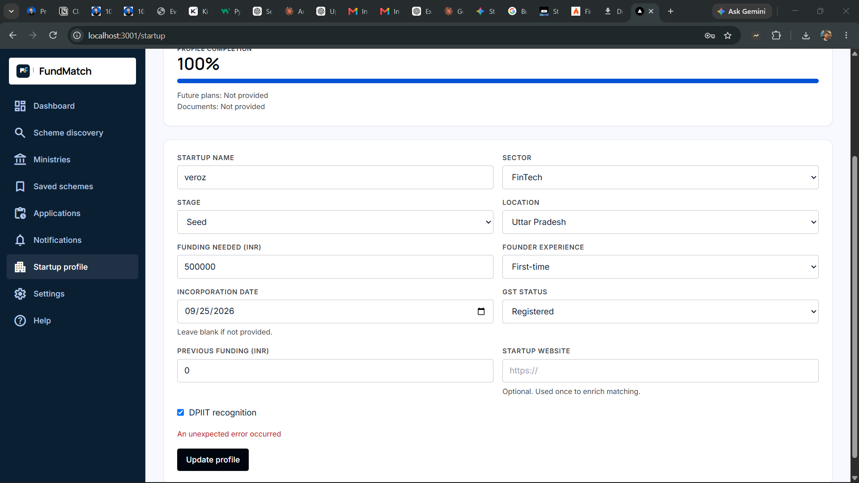Open the Stage dropdown set to Seed
This screenshot has height=483, width=859.
click(335, 222)
